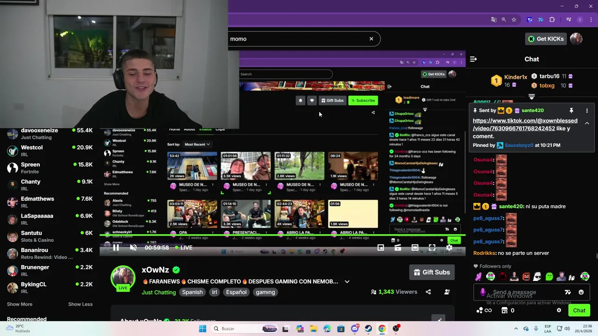Insert the solid green blob emote
Image resolution: width=598 pixels, height=336 pixels.
pyautogui.click(x=549, y=276)
